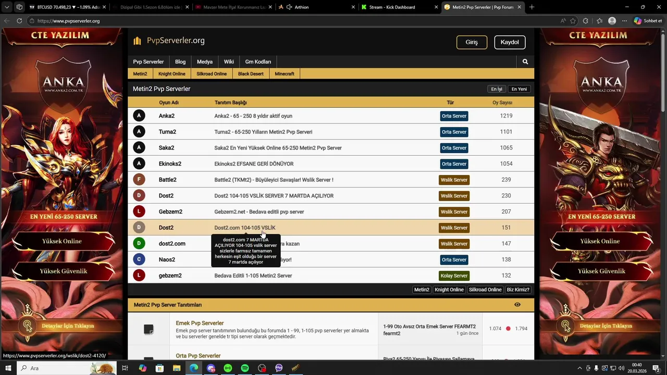Screen dimensions: 667x375
Task: Open the Gm Kodları menu item
Action: (x=258, y=61)
